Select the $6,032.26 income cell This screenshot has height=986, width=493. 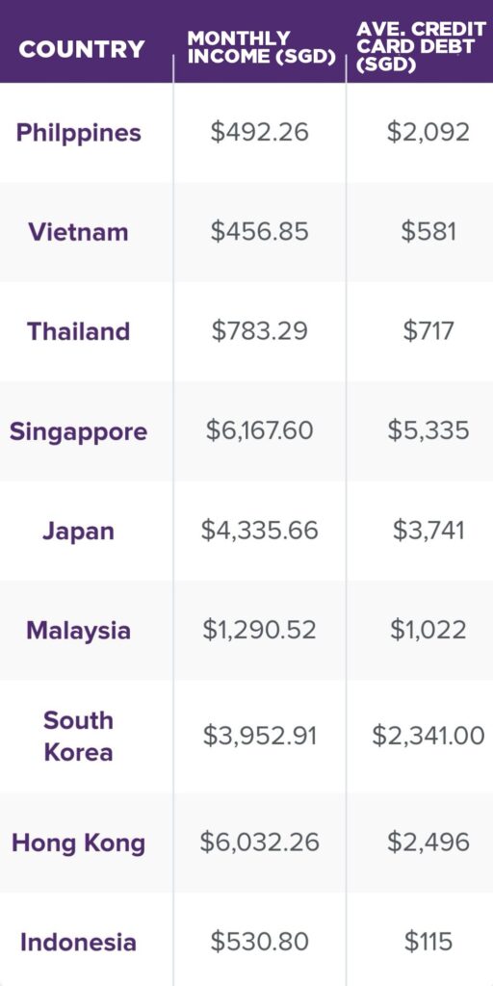pyautogui.click(x=260, y=842)
